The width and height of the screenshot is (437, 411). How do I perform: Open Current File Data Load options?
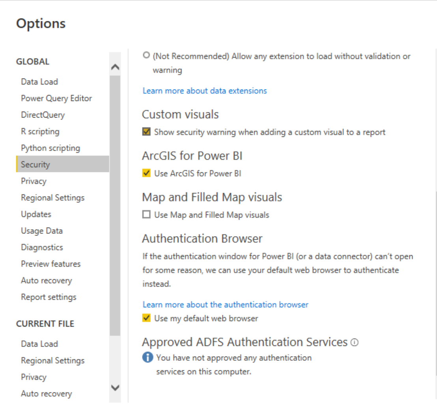[39, 344]
